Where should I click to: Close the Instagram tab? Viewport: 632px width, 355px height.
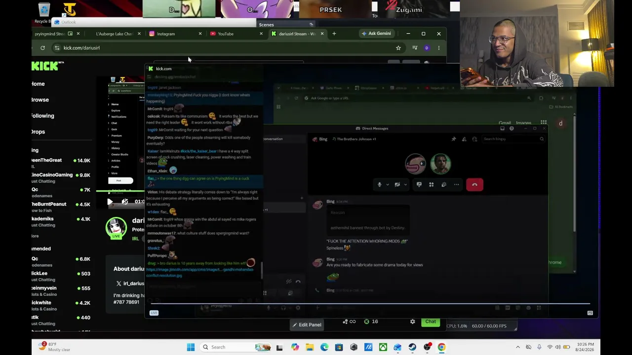pyautogui.click(x=200, y=34)
